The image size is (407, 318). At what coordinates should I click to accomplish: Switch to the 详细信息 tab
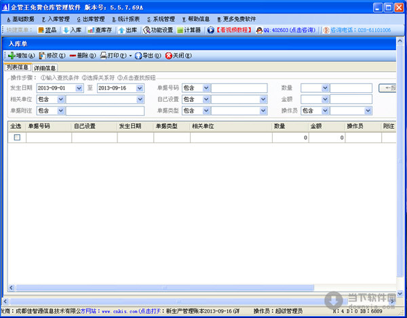click(45, 68)
